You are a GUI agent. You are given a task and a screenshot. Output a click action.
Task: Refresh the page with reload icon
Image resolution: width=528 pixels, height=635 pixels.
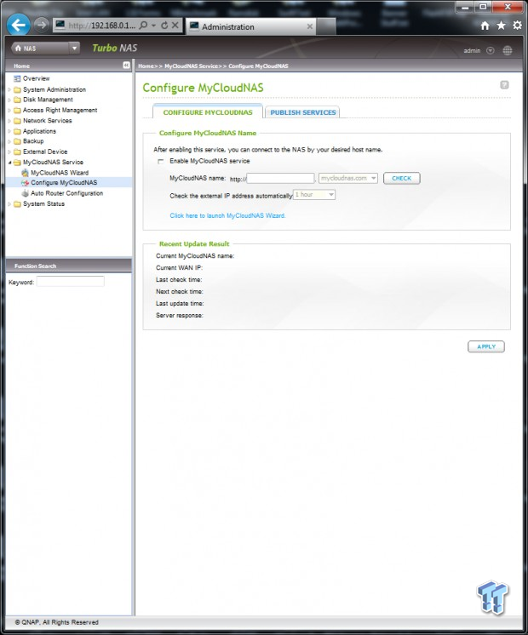click(x=164, y=25)
